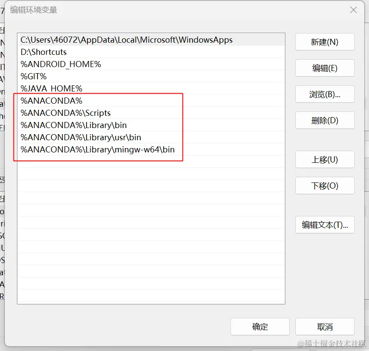Screen dimensions: 369x351
Task: Delete the entry with the 删除(D) button
Action: click(325, 120)
